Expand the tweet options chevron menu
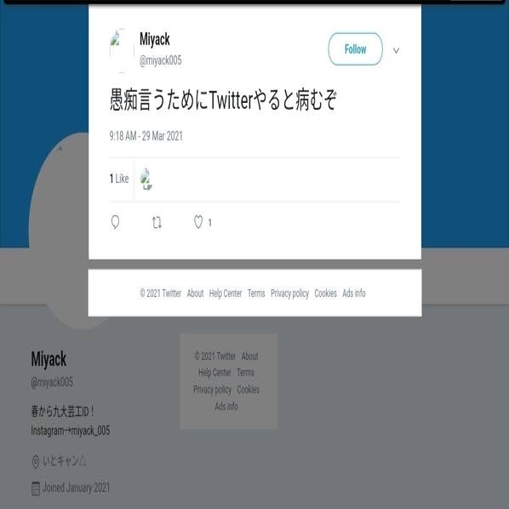This screenshot has height=509, width=509. [x=396, y=50]
